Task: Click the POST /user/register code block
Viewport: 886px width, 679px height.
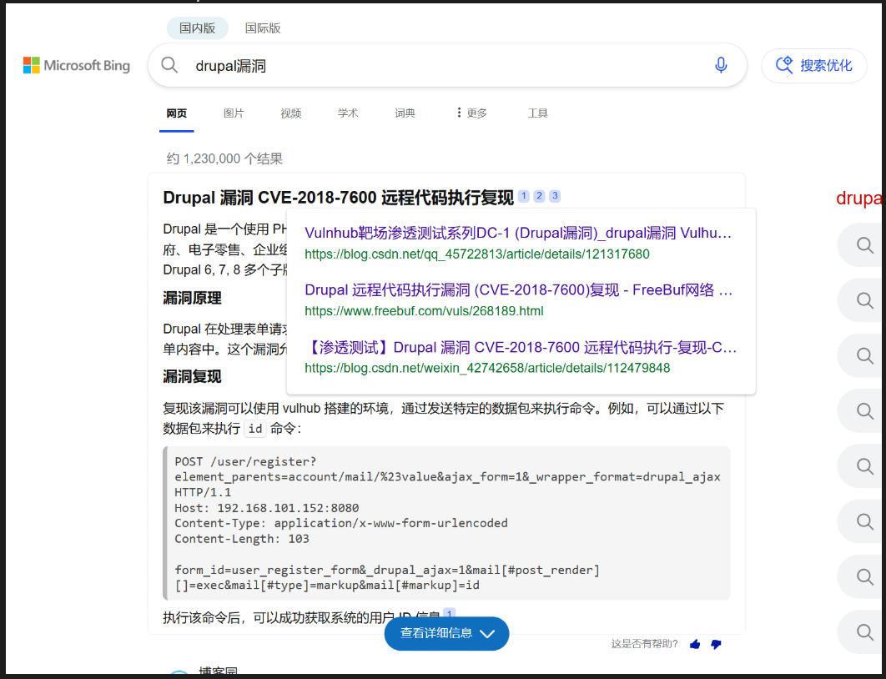Action: click(446, 523)
